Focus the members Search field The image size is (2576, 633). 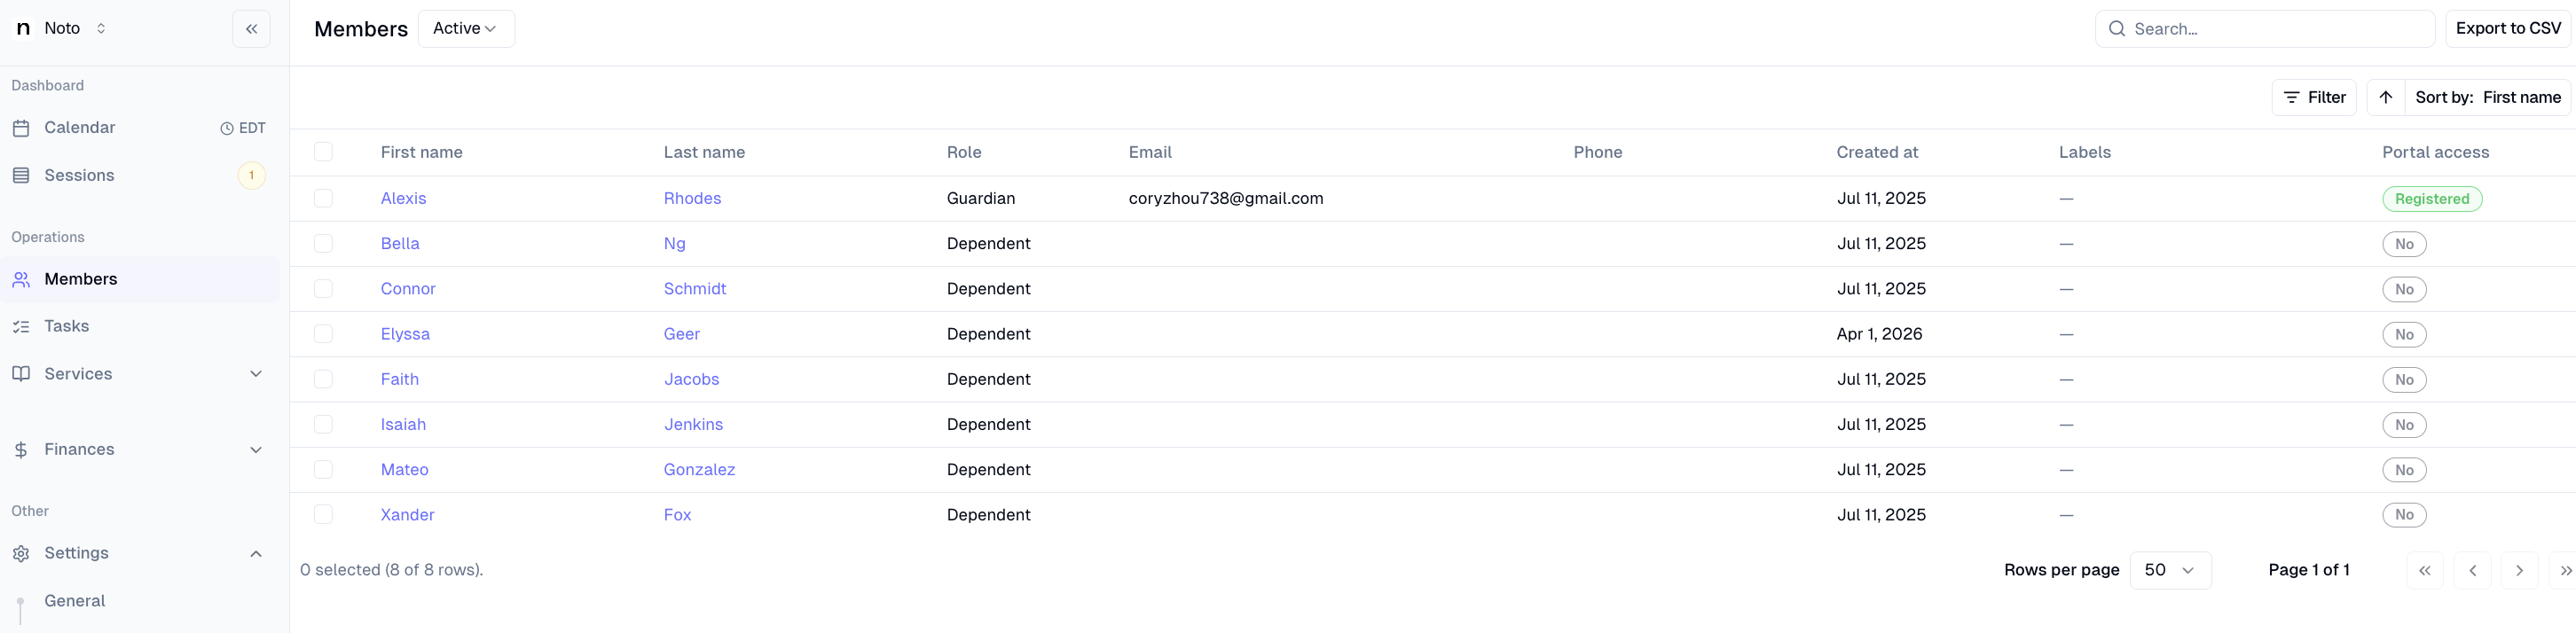pos(2264,29)
